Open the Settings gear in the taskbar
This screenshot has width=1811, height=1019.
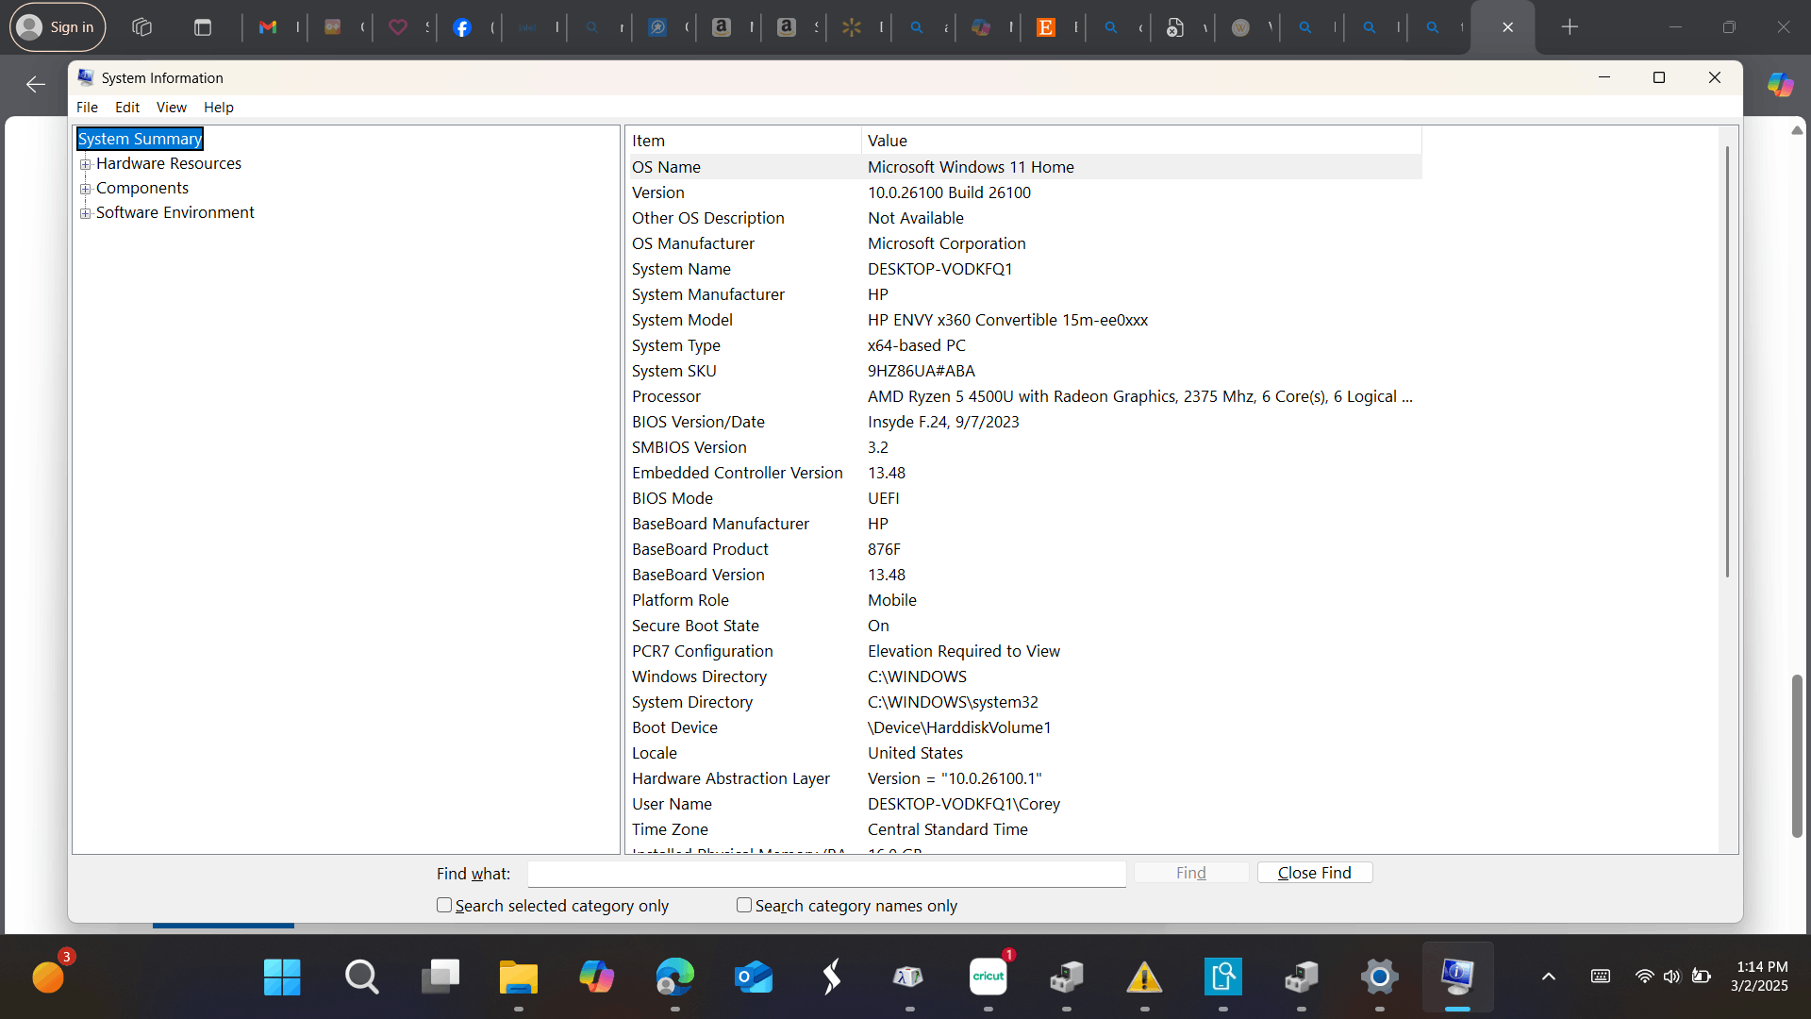(1379, 977)
